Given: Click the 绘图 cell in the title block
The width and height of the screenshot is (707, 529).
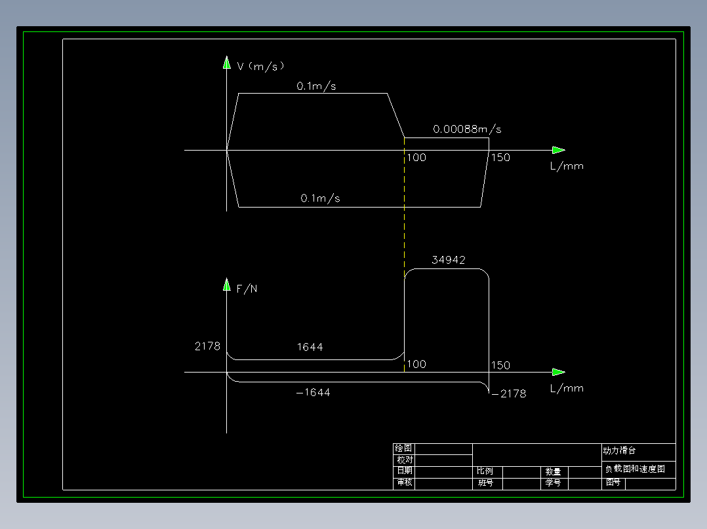Looking at the screenshot, I should [x=403, y=448].
